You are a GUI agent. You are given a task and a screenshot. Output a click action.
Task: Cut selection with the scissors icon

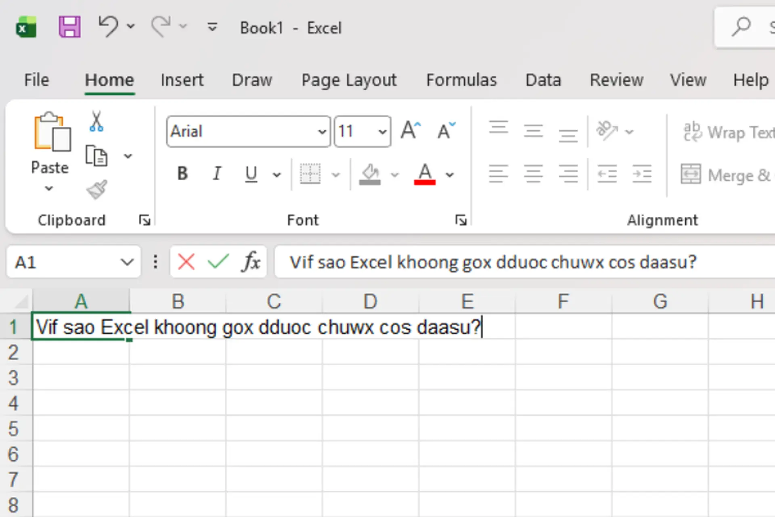tap(96, 121)
